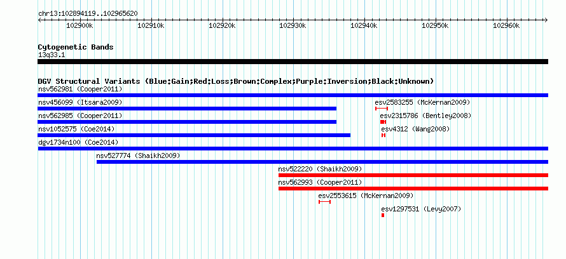Open the esv2315786 (Bentley2008) label
Viewport: 566px width, 259px height.
[425, 116]
